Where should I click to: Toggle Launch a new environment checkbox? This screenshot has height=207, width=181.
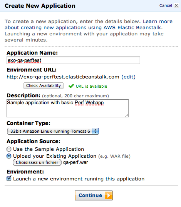pos(9,179)
